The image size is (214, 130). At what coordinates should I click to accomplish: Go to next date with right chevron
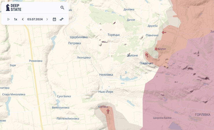point(47,19)
